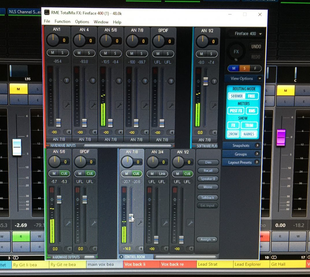Image resolution: width=310 pixels, height=277 pixels.
Task: Mute the AN1 input channel
Action: [52, 53]
